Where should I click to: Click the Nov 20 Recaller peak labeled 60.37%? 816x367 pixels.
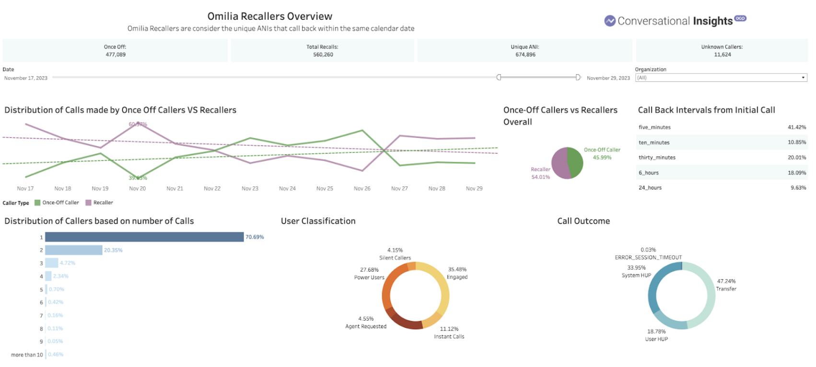[x=138, y=123]
